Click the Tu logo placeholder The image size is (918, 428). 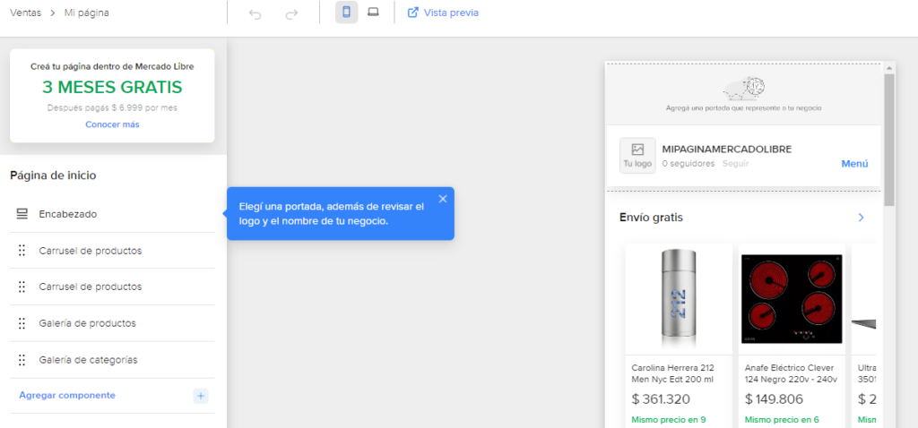pyautogui.click(x=637, y=156)
